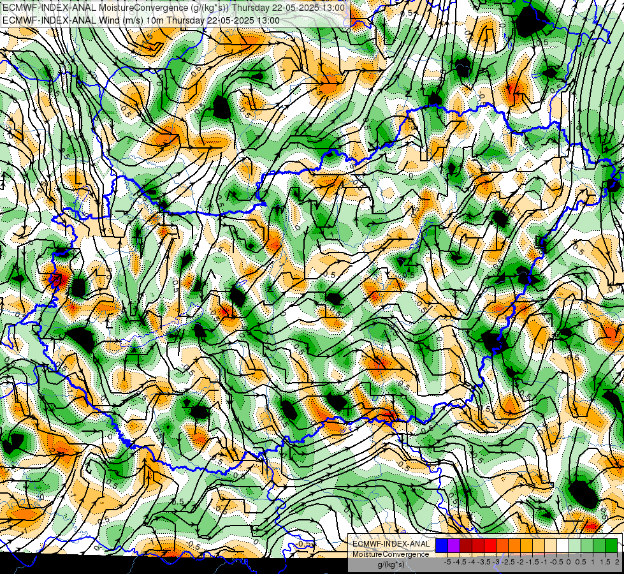Click the legend tick label 2

coord(617,562)
